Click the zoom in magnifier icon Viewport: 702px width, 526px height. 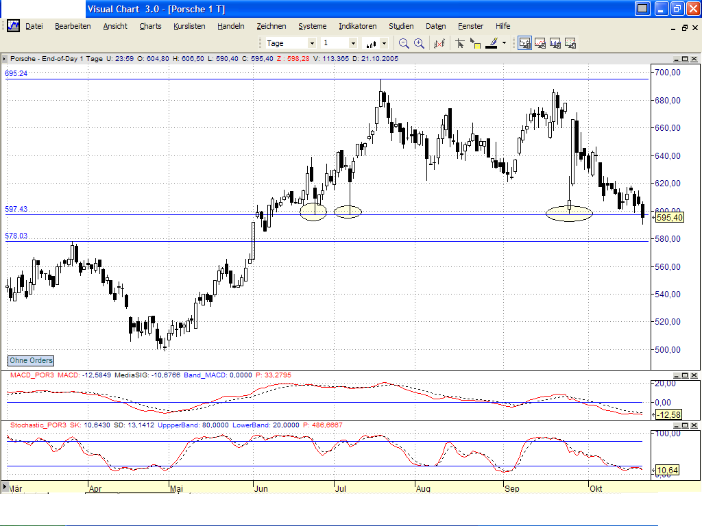[419, 43]
